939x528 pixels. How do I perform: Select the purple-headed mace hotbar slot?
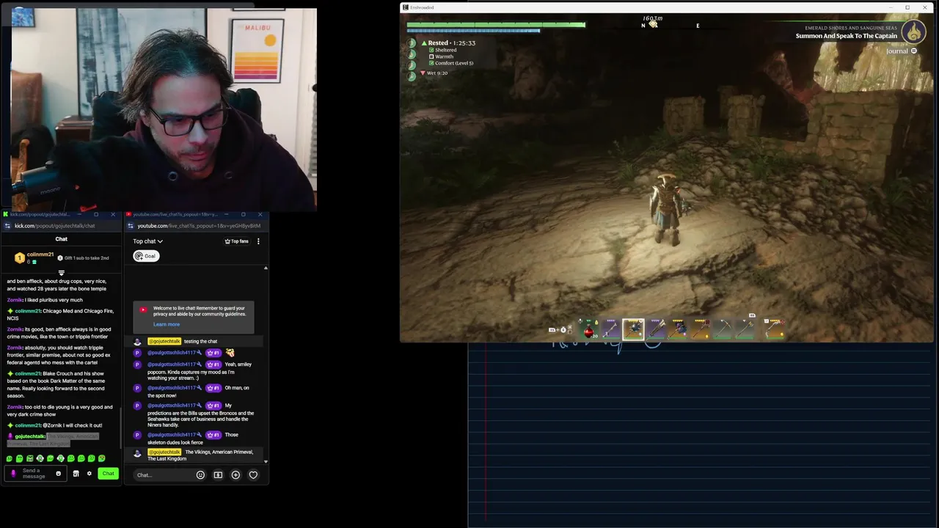click(x=678, y=329)
